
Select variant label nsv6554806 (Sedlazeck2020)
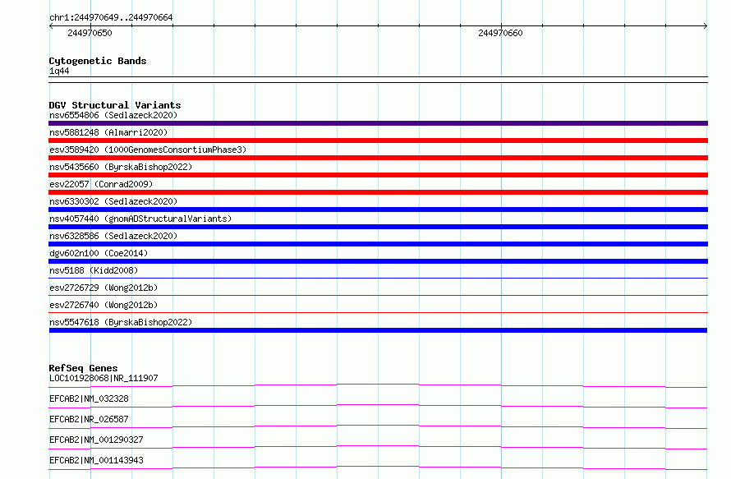tap(113, 115)
